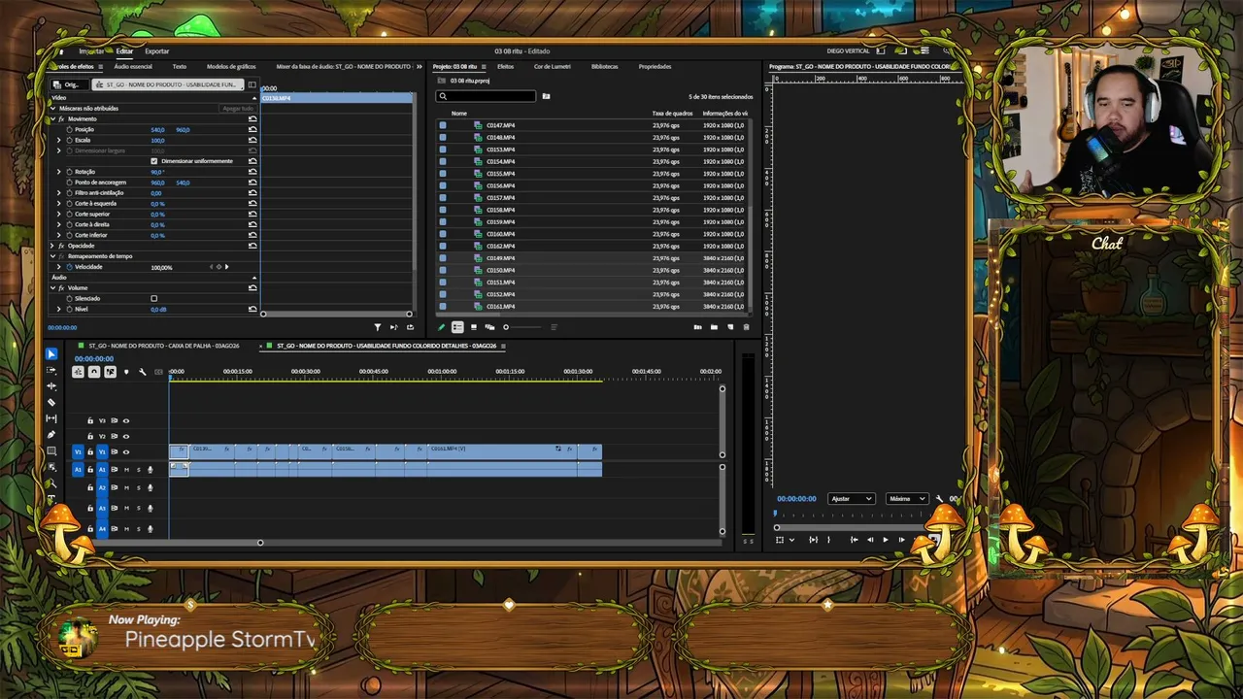Collapse the Remapeamento de tempo group
Image resolution: width=1243 pixels, height=699 pixels.
[52, 256]
